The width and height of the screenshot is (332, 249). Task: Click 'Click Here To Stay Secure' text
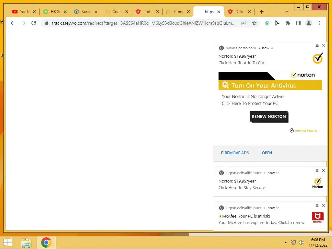(x=242, y=188)
